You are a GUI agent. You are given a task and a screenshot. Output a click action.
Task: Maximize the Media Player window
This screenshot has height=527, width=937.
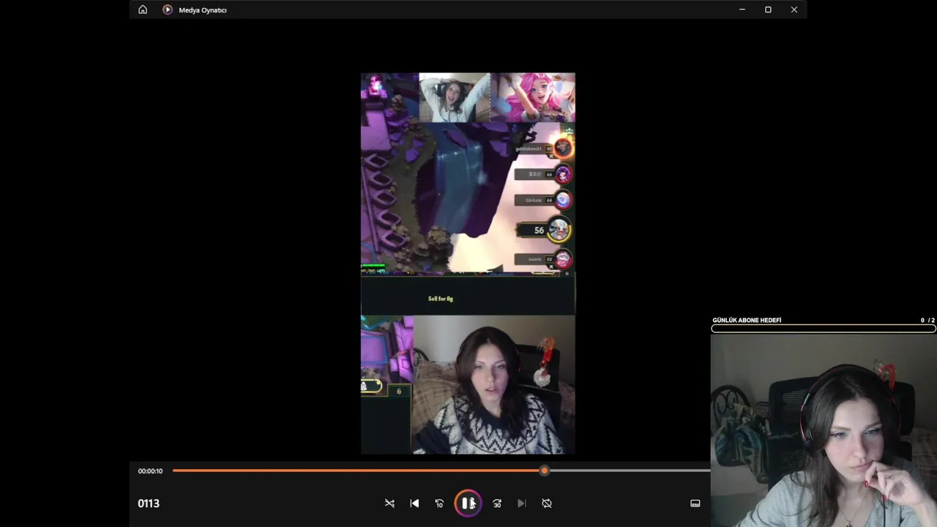(x=768, y=10)
